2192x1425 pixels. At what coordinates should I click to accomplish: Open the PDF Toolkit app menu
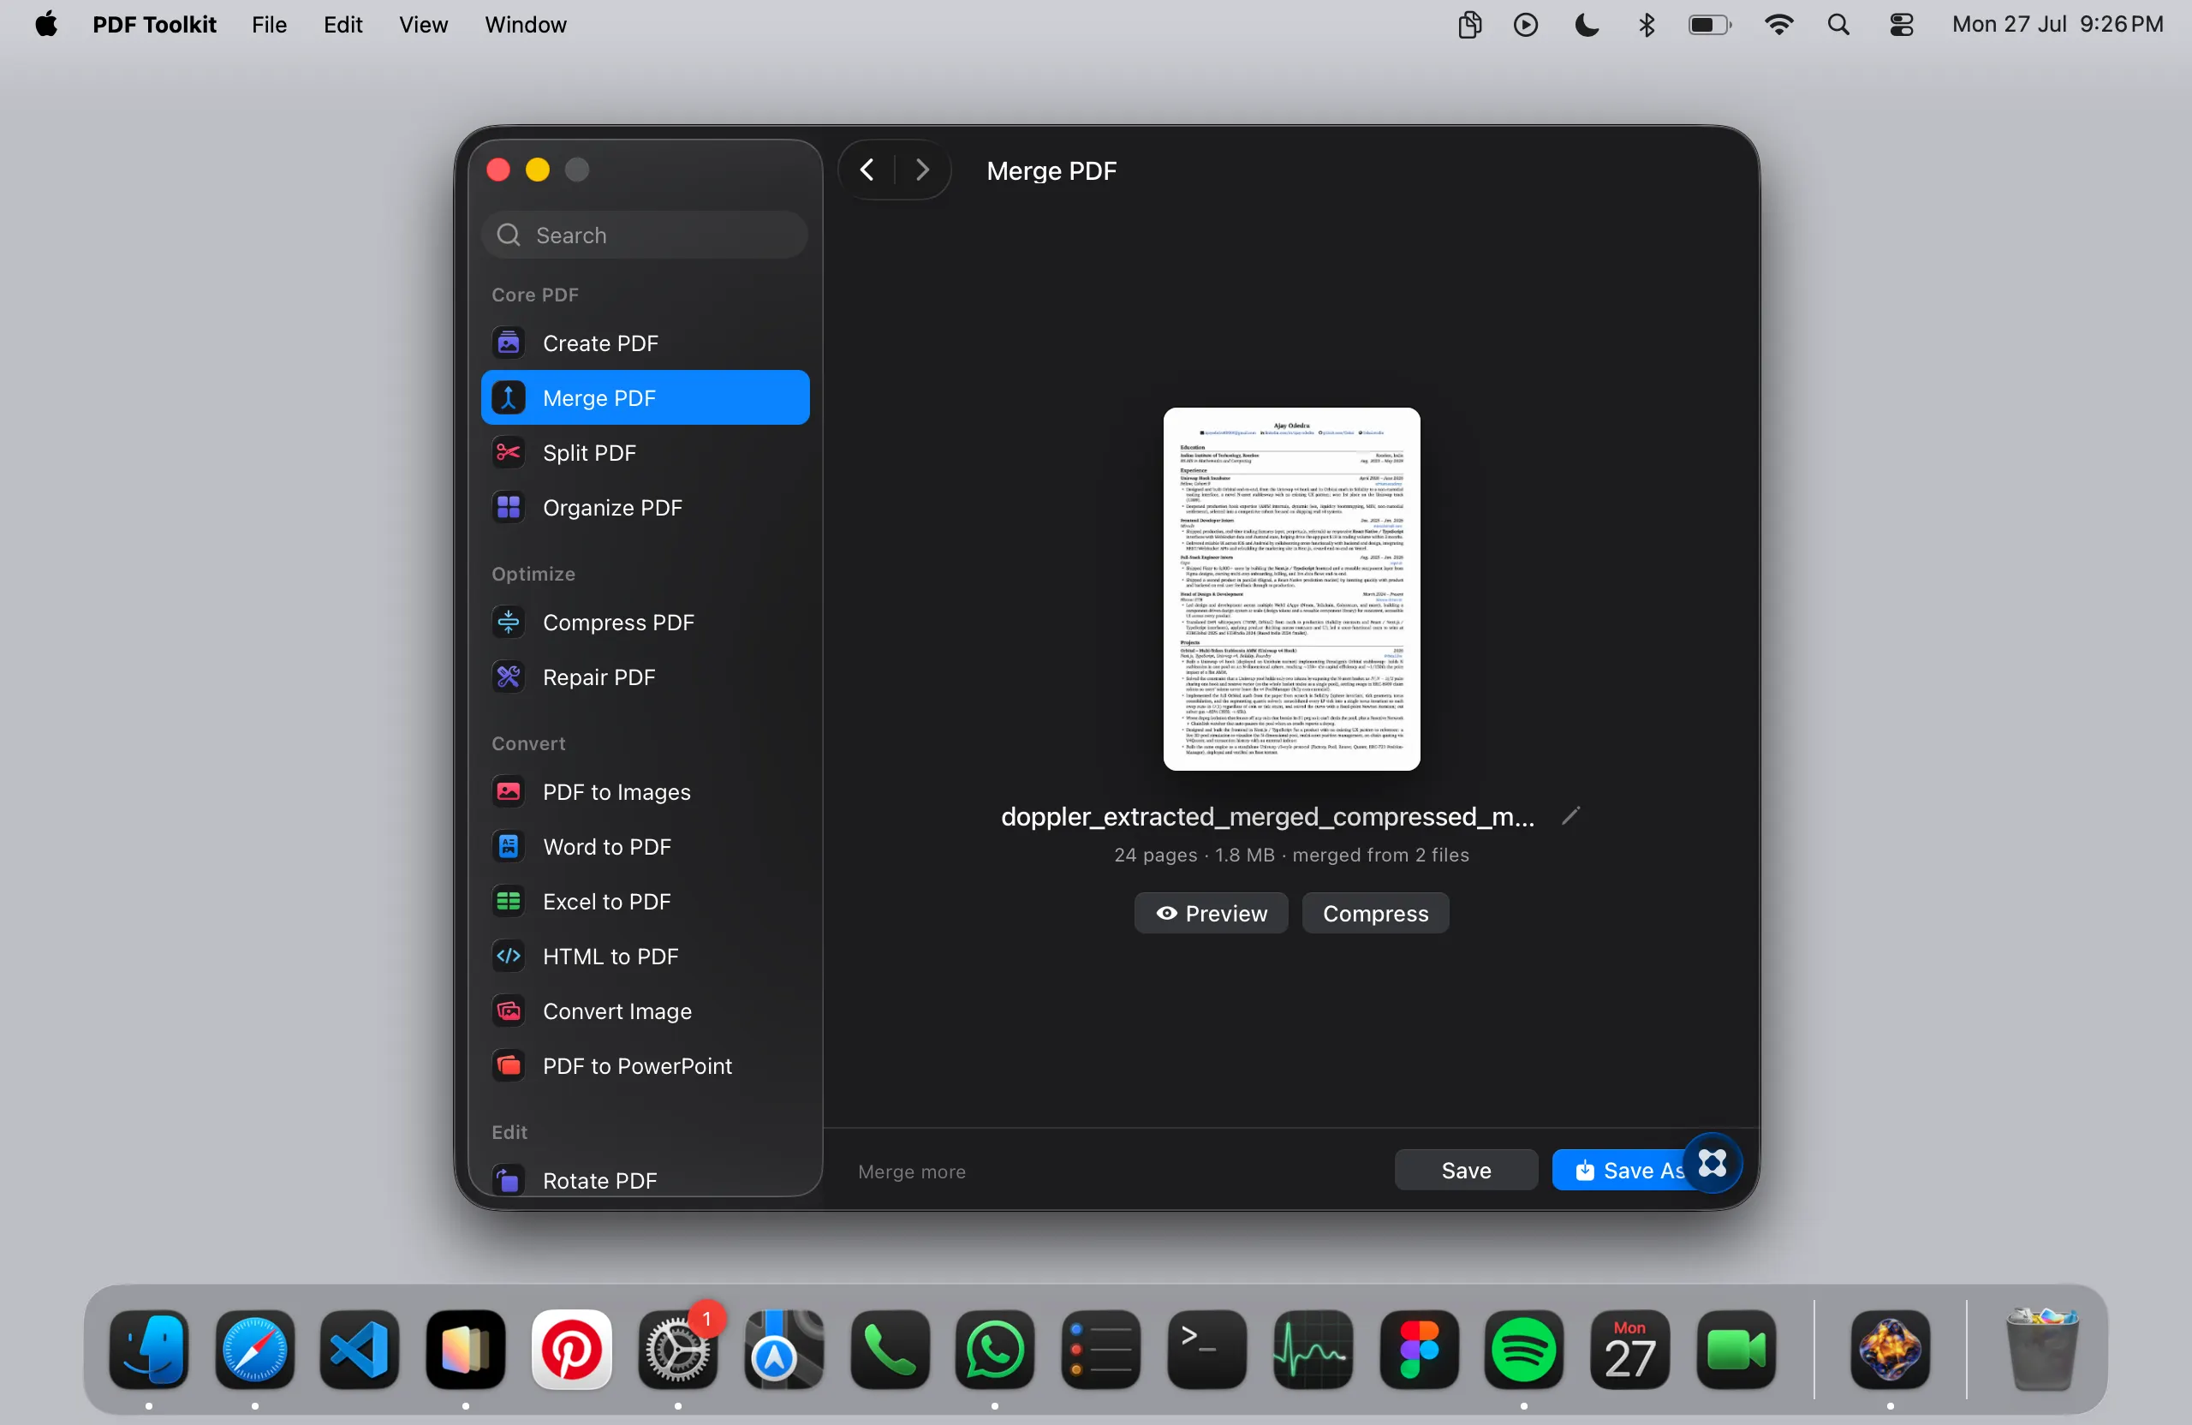(x=154, y=25)
